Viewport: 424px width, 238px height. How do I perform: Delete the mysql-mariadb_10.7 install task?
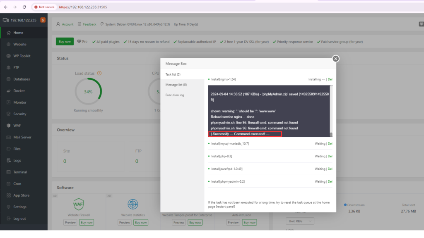point(330,144)
